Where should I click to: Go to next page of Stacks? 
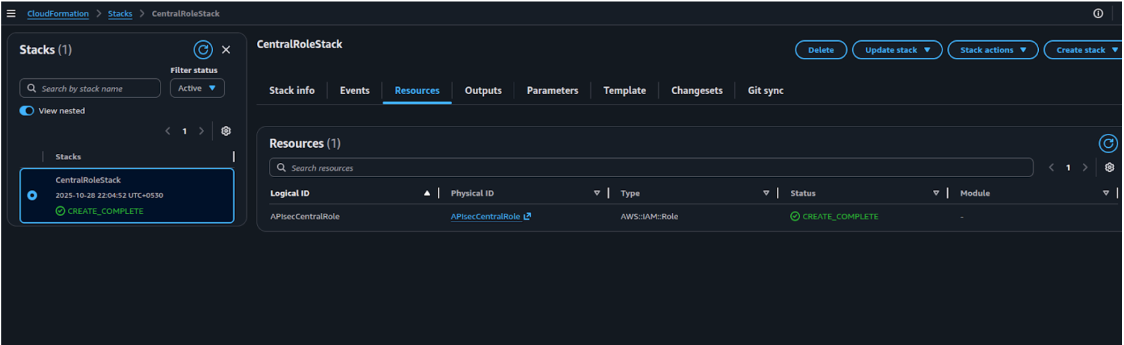pyautogui.click(x=201, y=131)
